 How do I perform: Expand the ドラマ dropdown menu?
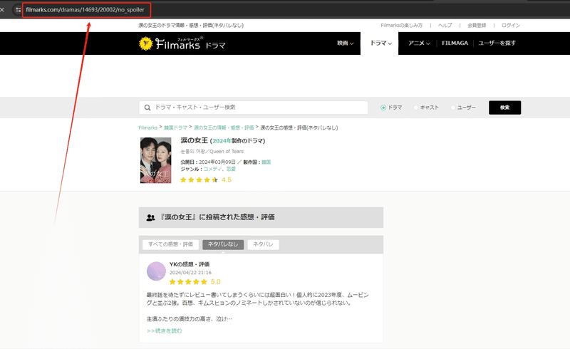380,43
